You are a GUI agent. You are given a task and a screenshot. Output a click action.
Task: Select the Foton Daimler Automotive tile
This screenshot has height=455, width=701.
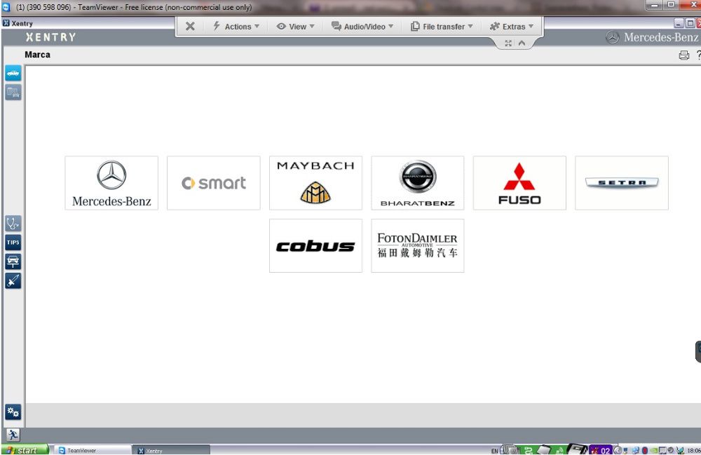tap(418, 245)
